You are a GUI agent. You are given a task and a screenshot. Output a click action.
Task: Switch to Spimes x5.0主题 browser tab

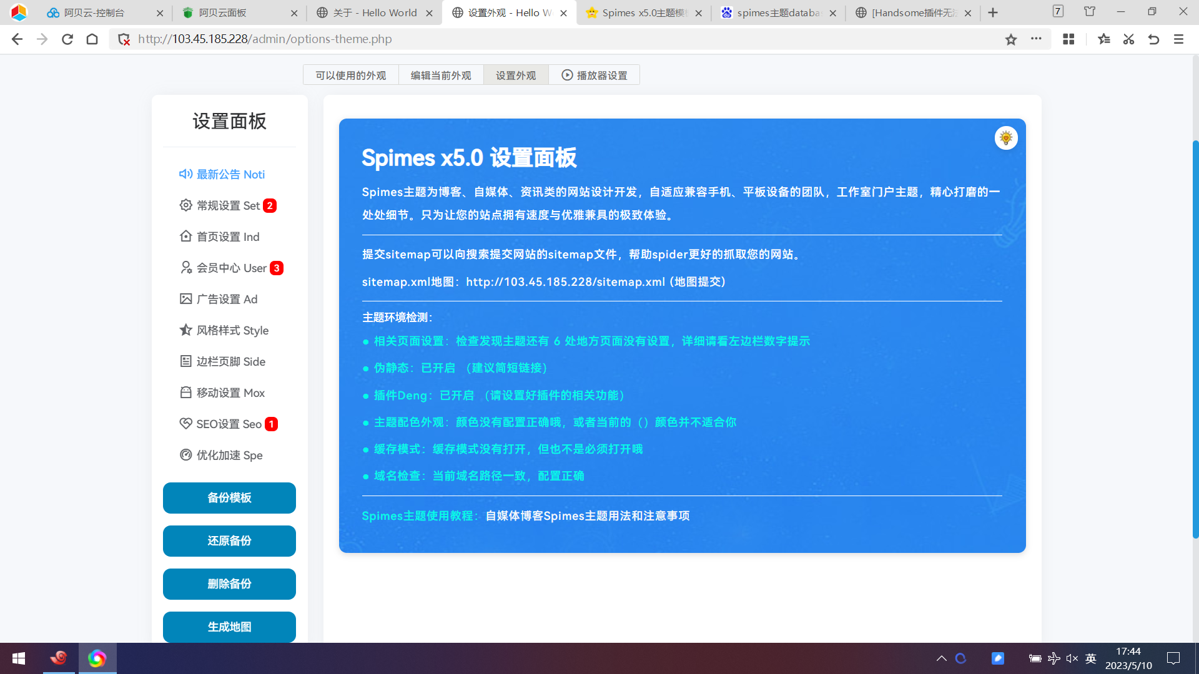point(643,12)
